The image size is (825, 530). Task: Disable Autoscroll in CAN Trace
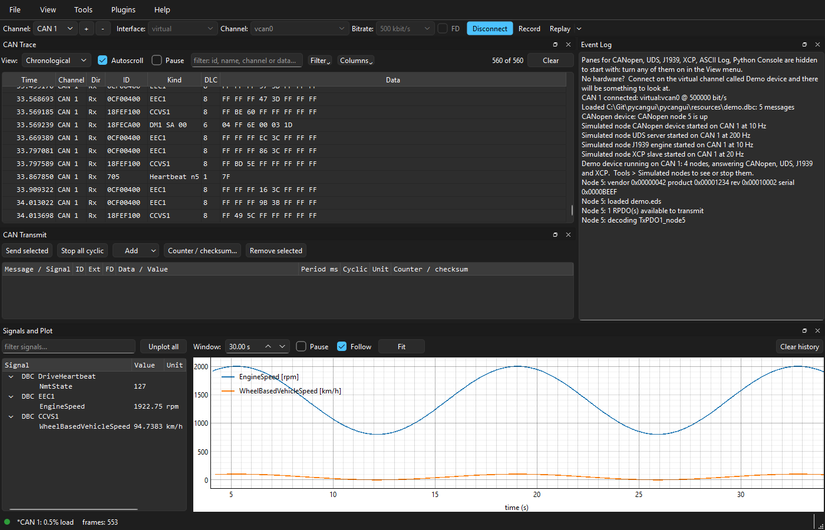click(x=103, y=61)
